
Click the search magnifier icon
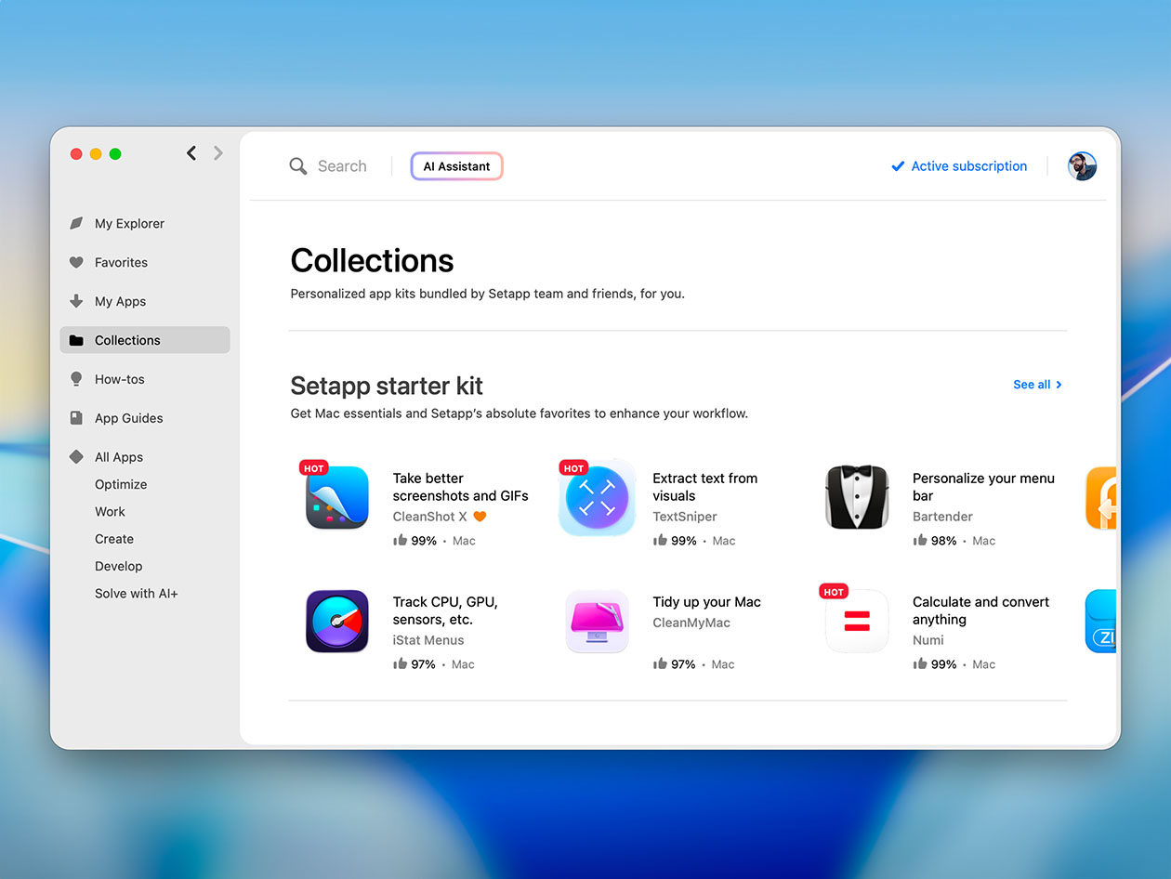coord(298,165)
